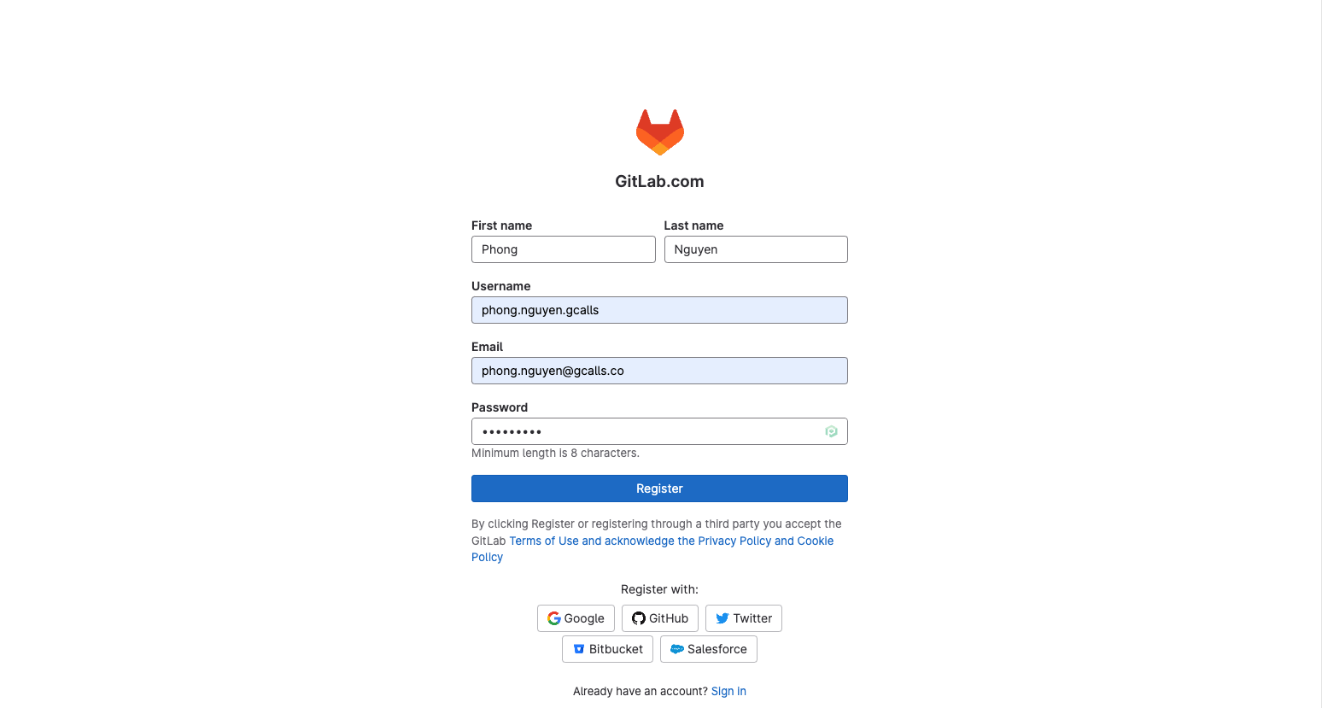Click the Email label
Viewport: 1322px width, 708px height.
pyautogui.click(x=487, y=347)
